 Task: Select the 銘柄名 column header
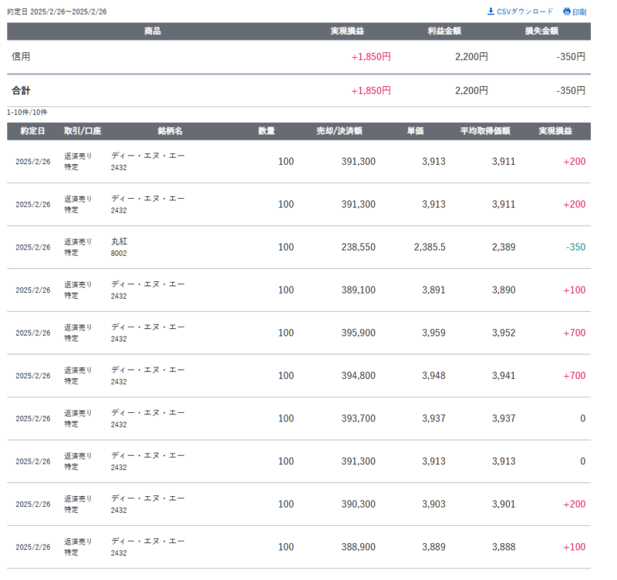[170, 131]
